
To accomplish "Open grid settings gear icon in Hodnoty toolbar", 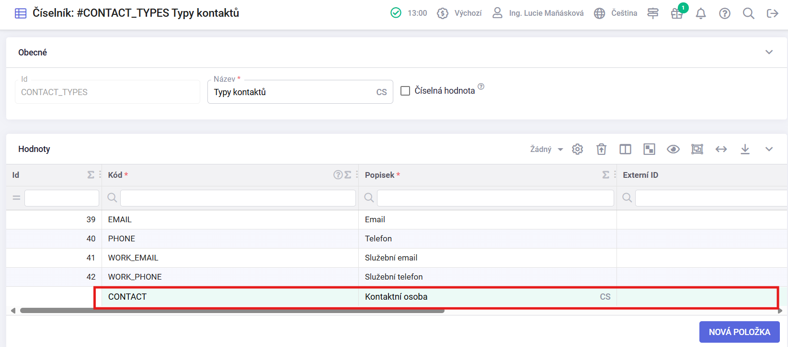I will click(x=578, y=149).
